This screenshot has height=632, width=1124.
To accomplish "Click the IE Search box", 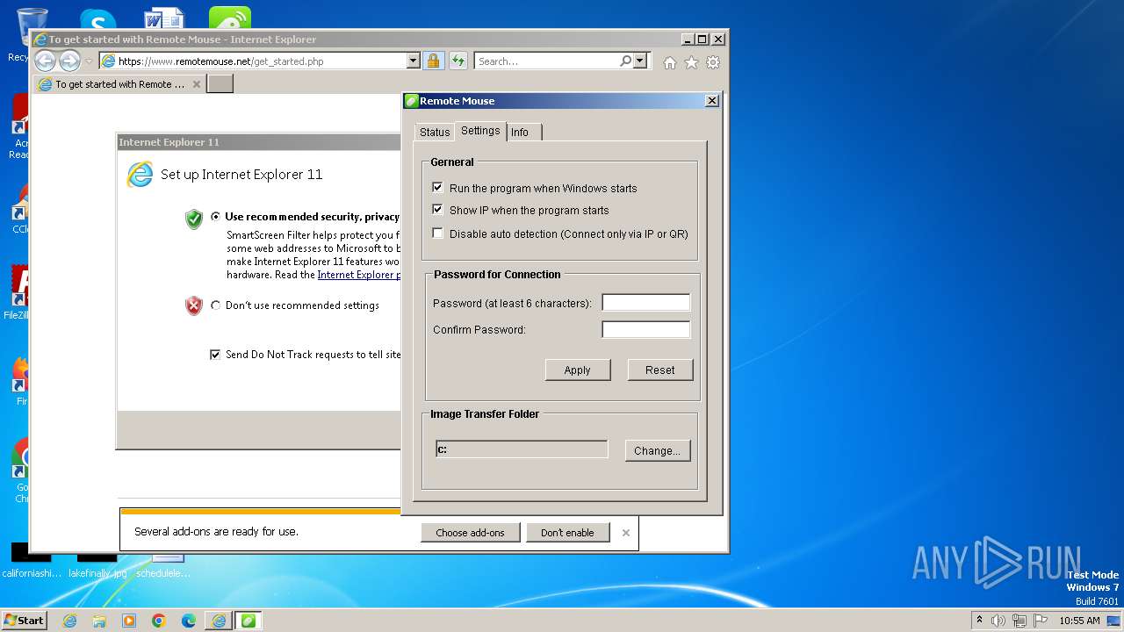I will click(547, 61).
